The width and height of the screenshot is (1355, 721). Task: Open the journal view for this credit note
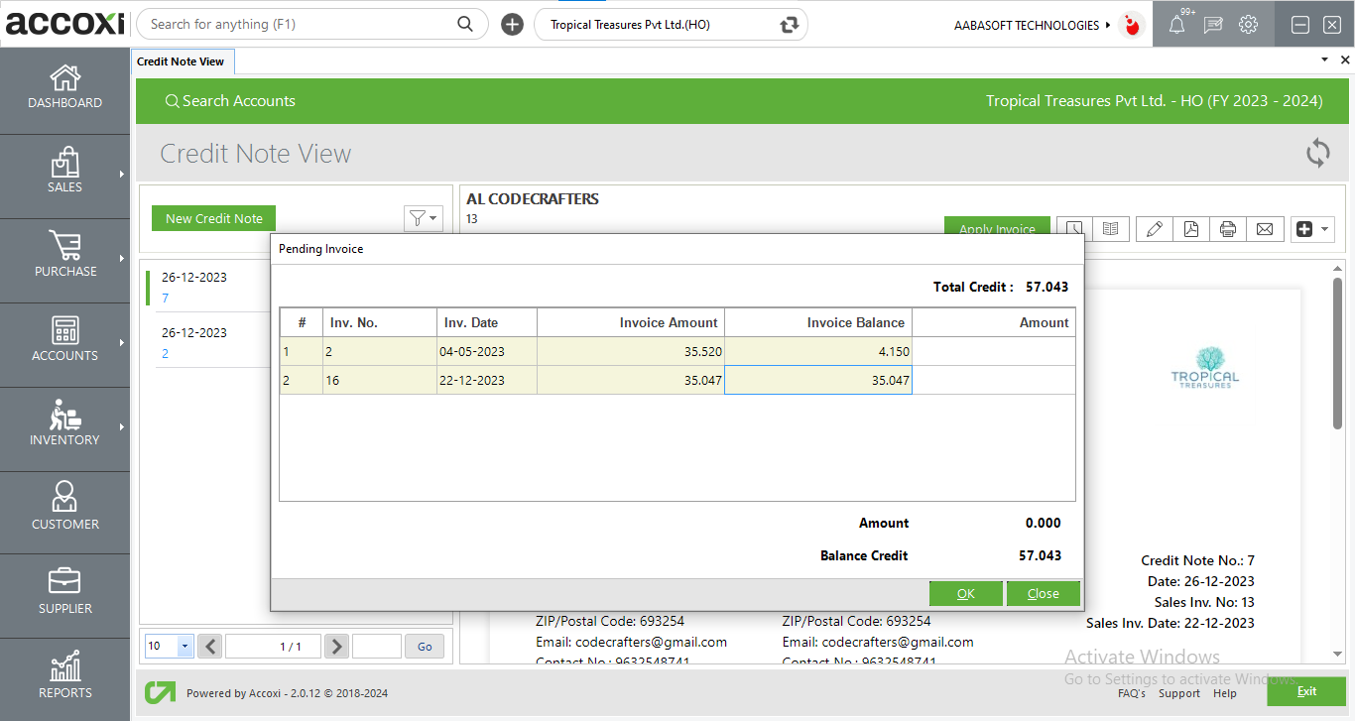[x=1111, y=228]
